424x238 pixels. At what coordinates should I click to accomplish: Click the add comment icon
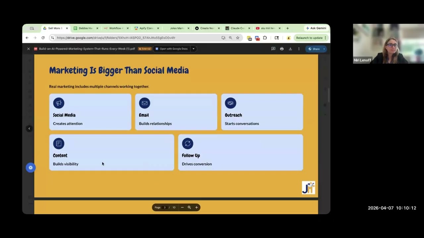click(x=273, y=49)
